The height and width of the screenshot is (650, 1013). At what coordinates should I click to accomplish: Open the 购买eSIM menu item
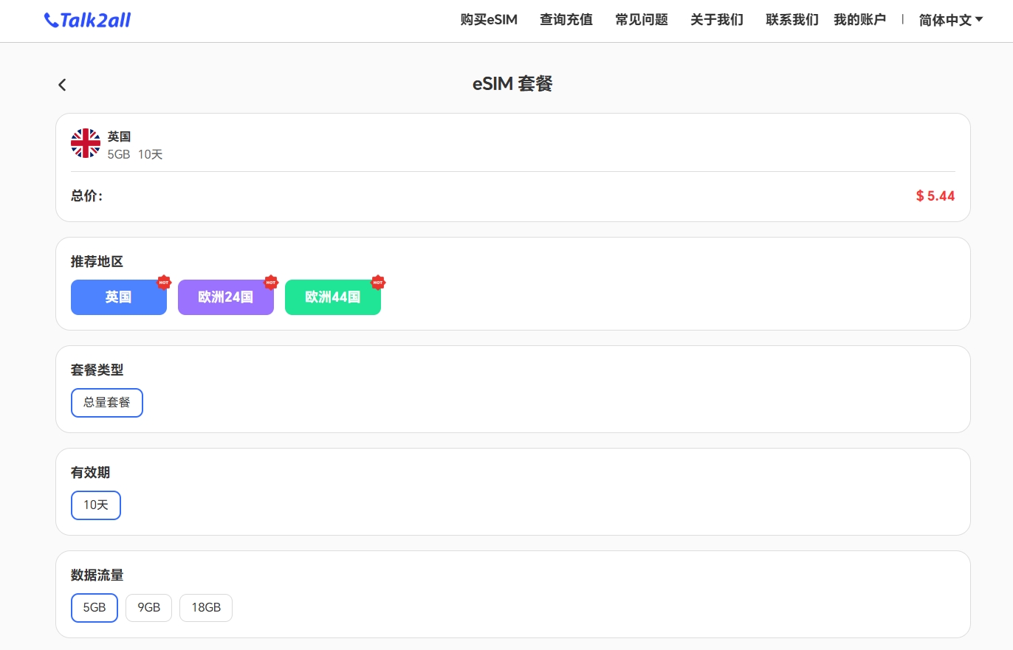click(489, 20)
